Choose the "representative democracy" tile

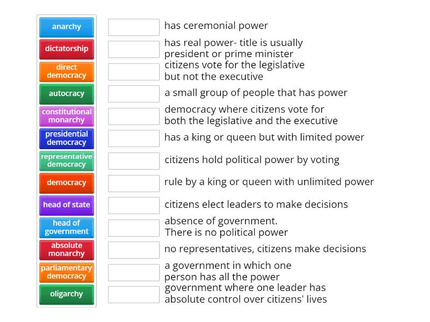coord(66,160)
